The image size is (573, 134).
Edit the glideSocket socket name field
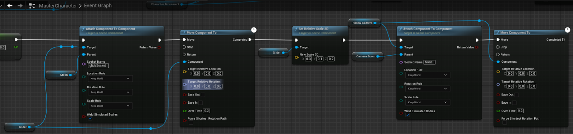pos(98,66)
